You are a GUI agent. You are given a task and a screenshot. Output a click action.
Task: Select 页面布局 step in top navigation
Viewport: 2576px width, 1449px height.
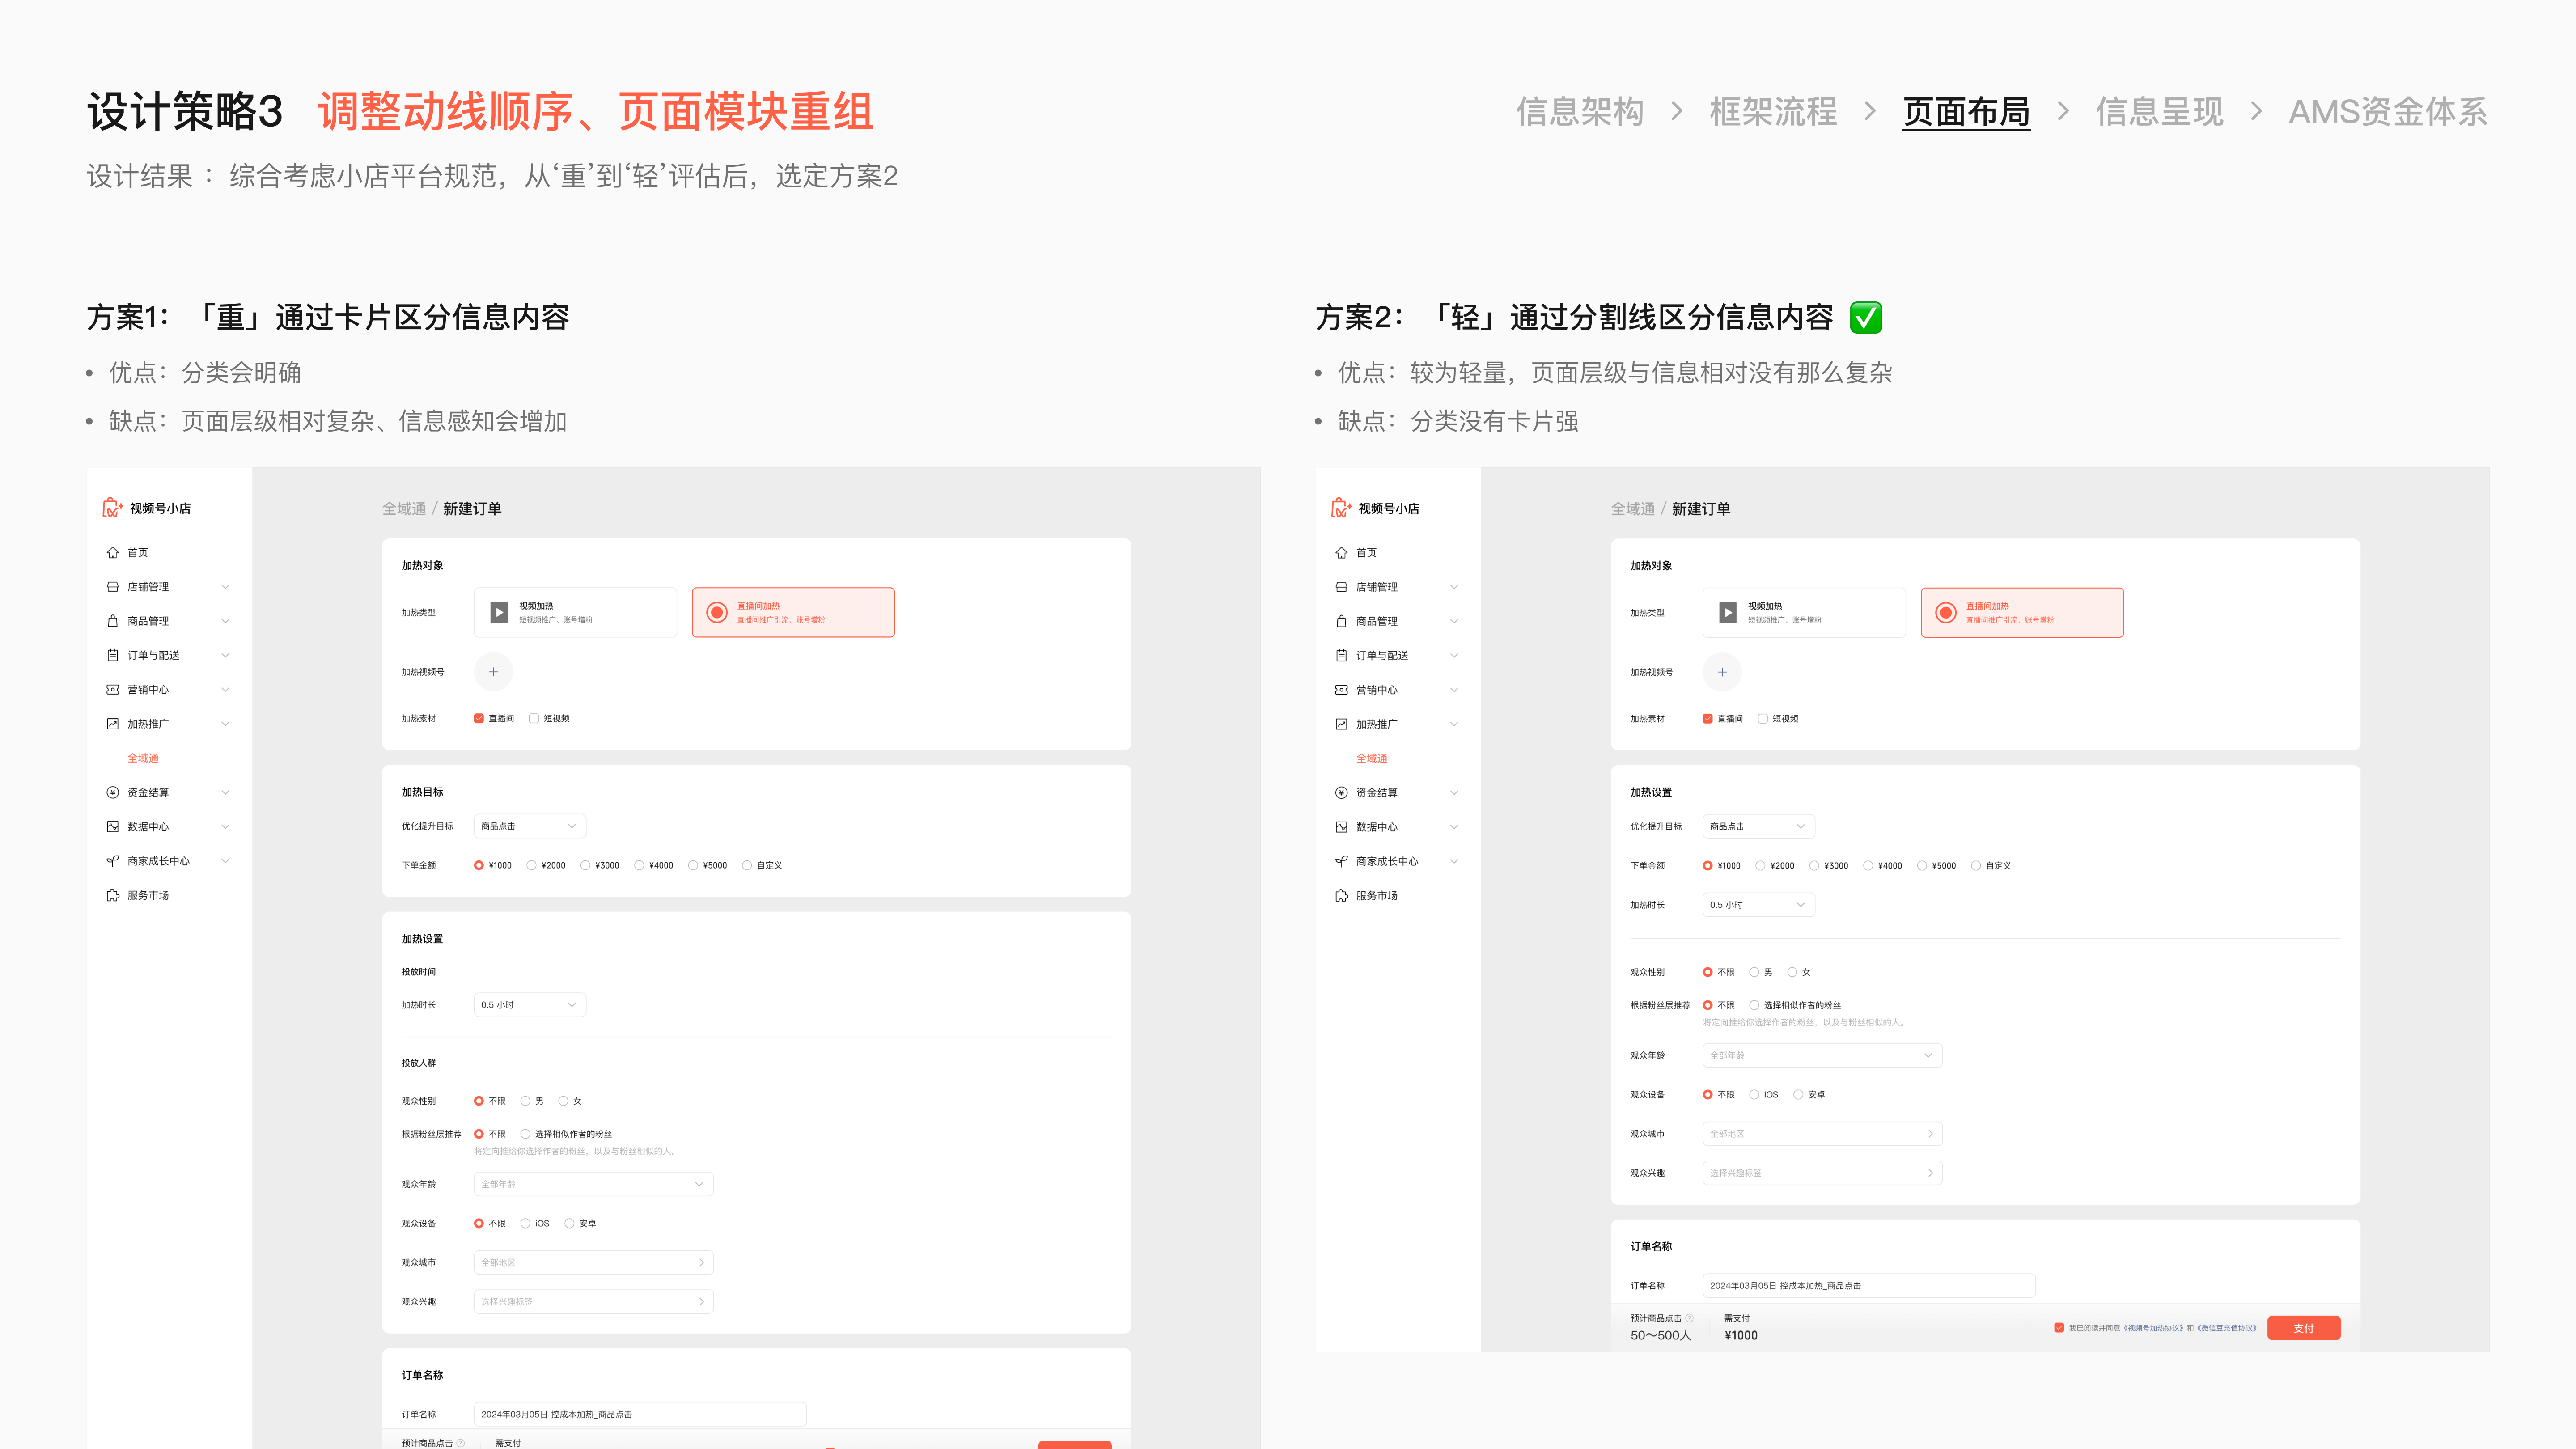1966,111
